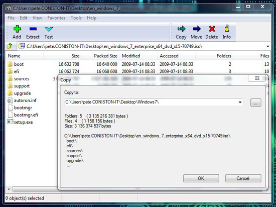Open the Tools menu
The image size is (276, 207).
click(x=76, y=18)
